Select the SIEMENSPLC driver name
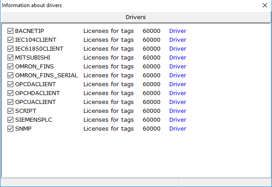 [34, 120]
